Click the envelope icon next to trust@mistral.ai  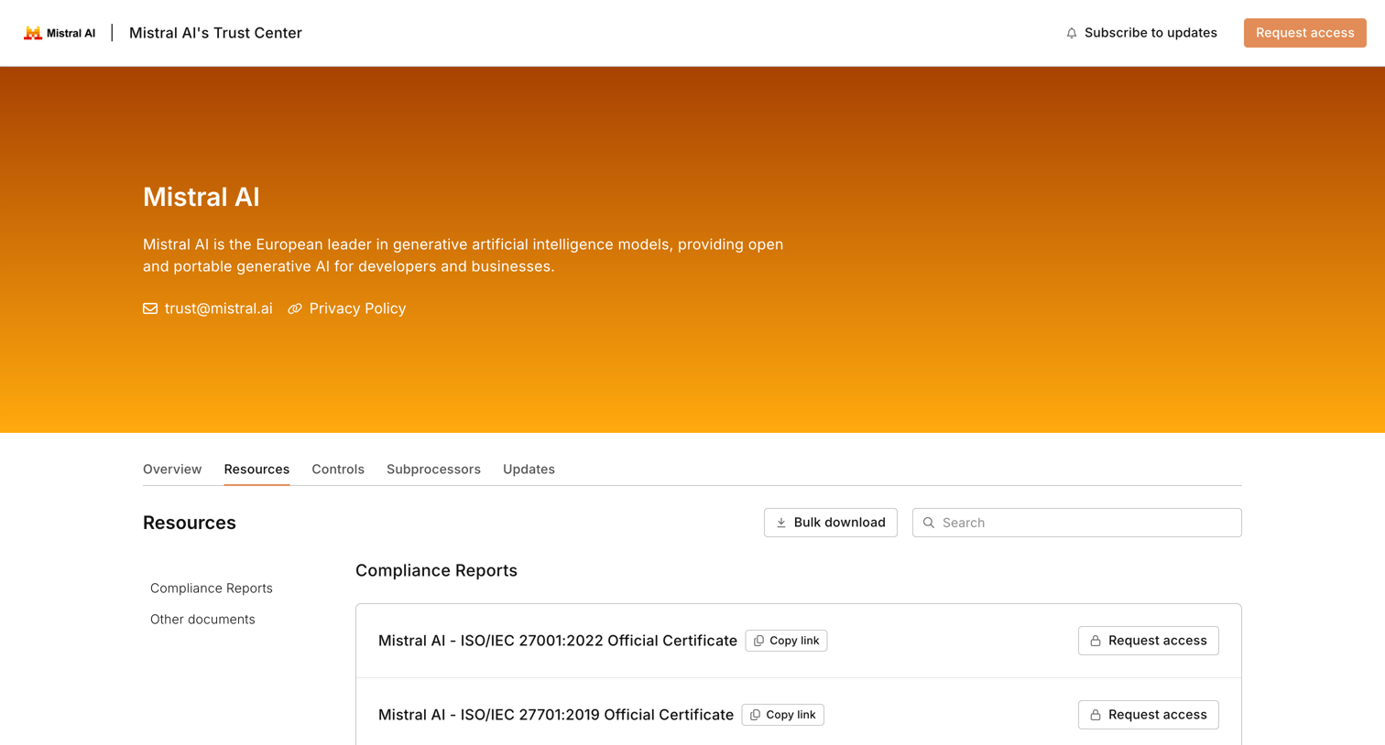150,308
